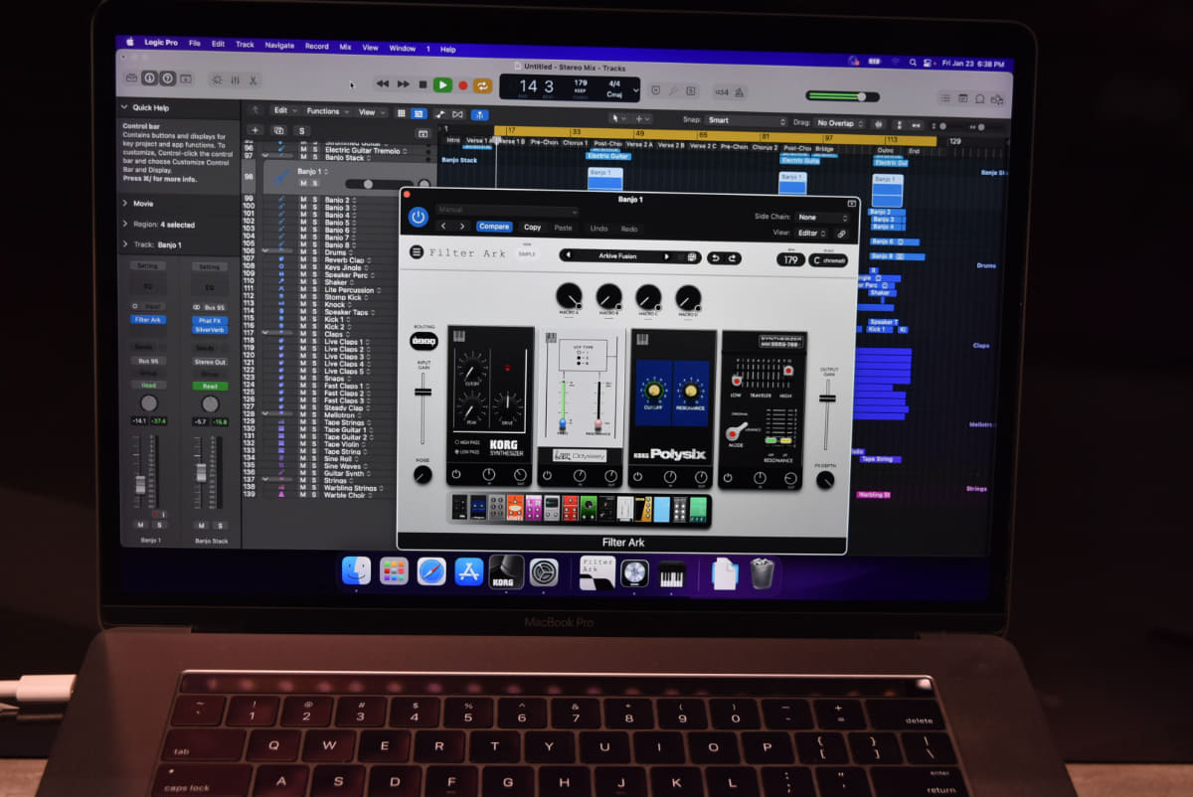Open the File menu
Screen dimensions: 1193x797
click(194, 43)
